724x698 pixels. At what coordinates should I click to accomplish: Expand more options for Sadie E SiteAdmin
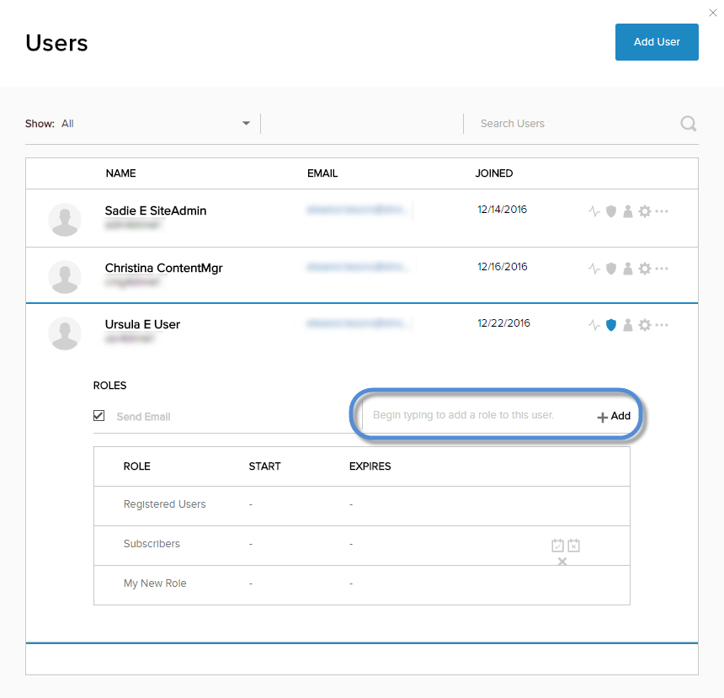[662, 211]
